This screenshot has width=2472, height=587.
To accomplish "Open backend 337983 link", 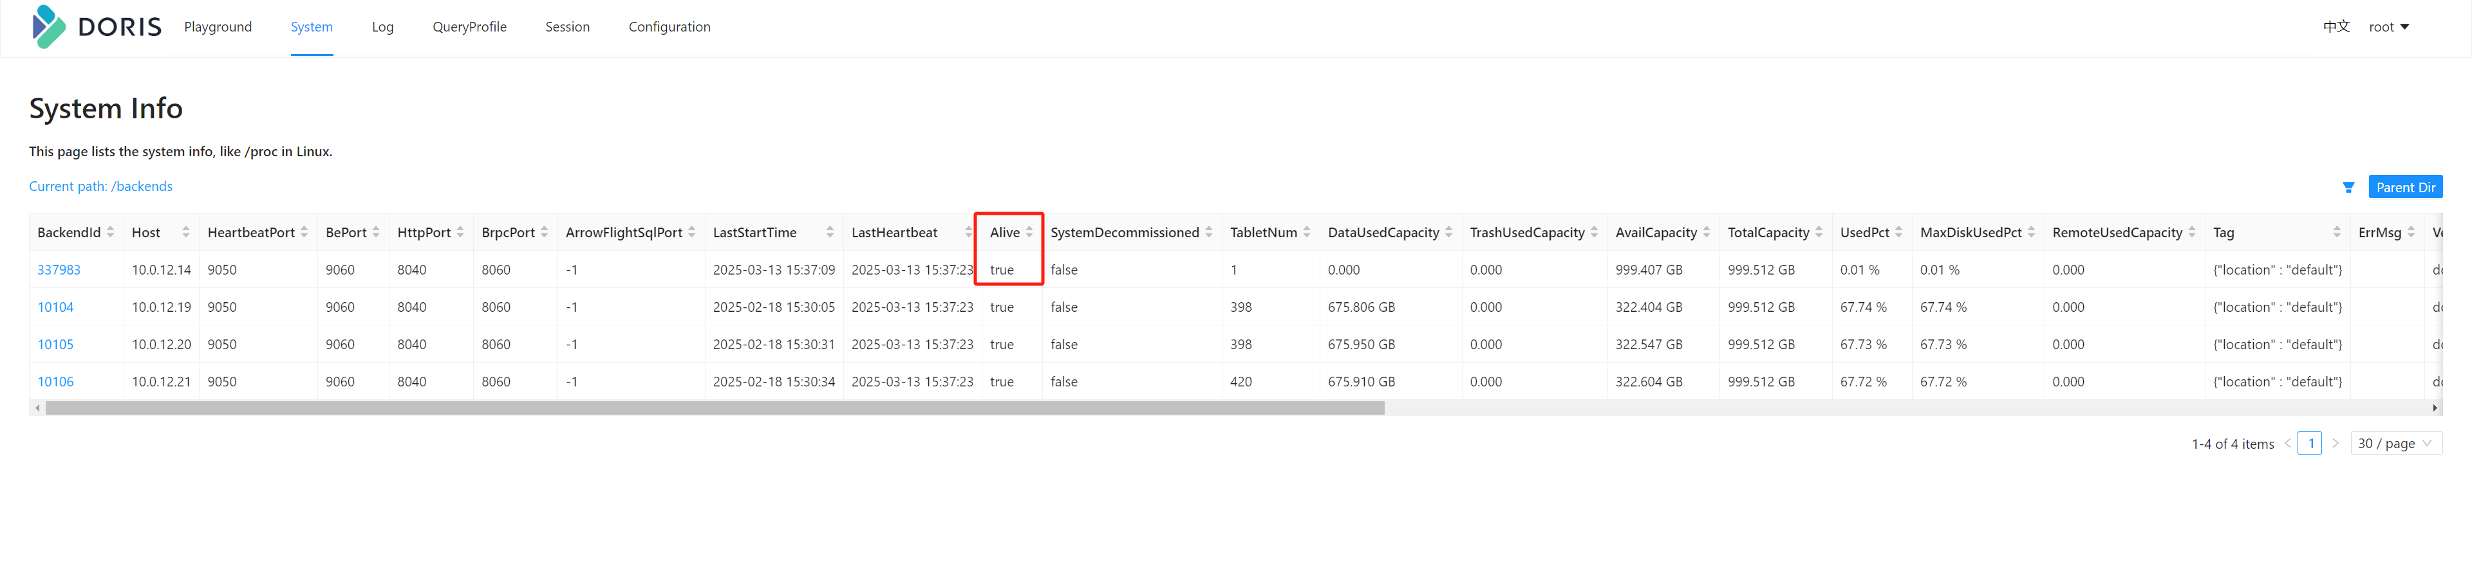I will (59, 269).
